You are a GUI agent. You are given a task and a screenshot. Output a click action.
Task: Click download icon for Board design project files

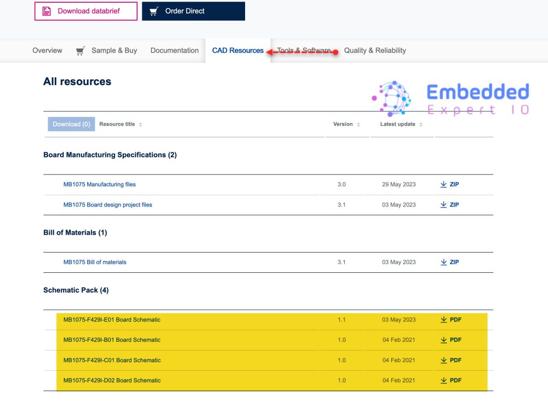tap(443, 205)
